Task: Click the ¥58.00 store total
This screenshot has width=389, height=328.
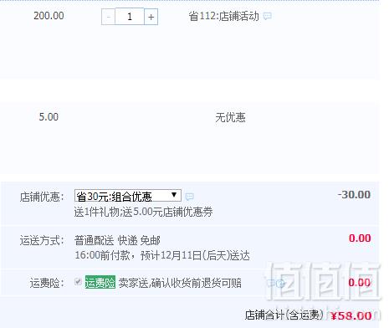Action: pyautogui.click(x=351, y=316)
